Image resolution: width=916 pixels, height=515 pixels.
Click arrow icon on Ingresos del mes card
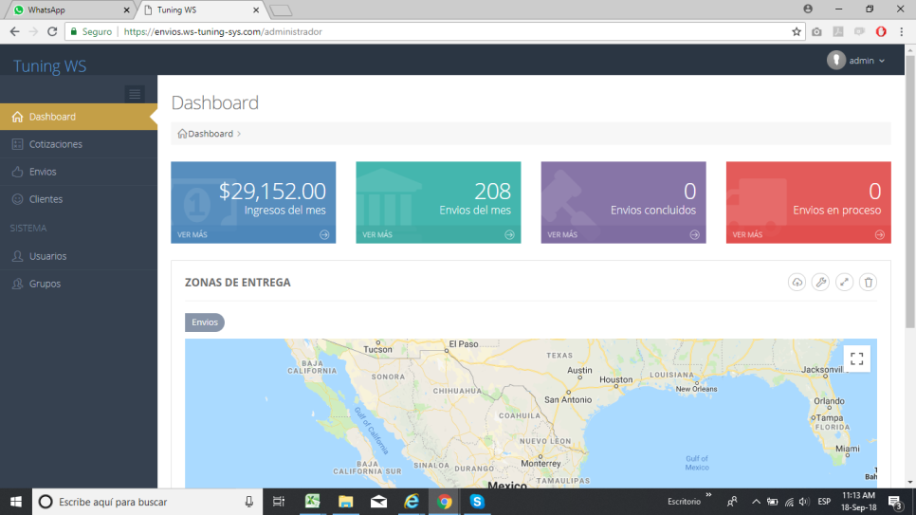click(324, 234)
